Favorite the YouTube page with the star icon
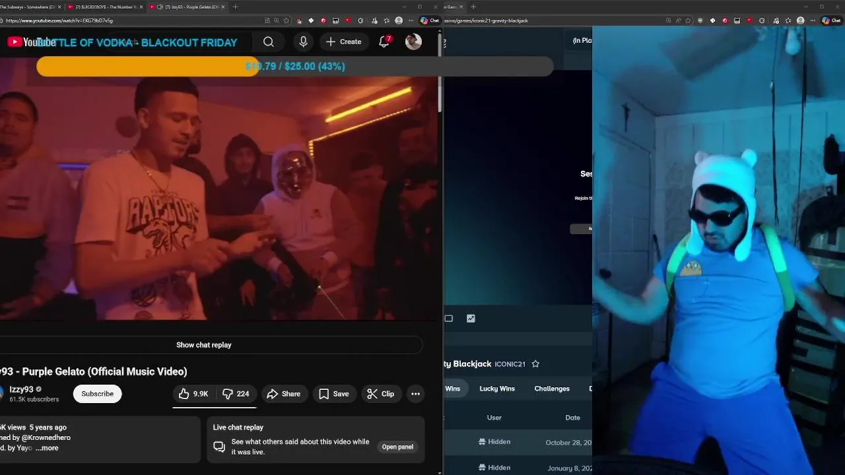 (x=287, y=20)
